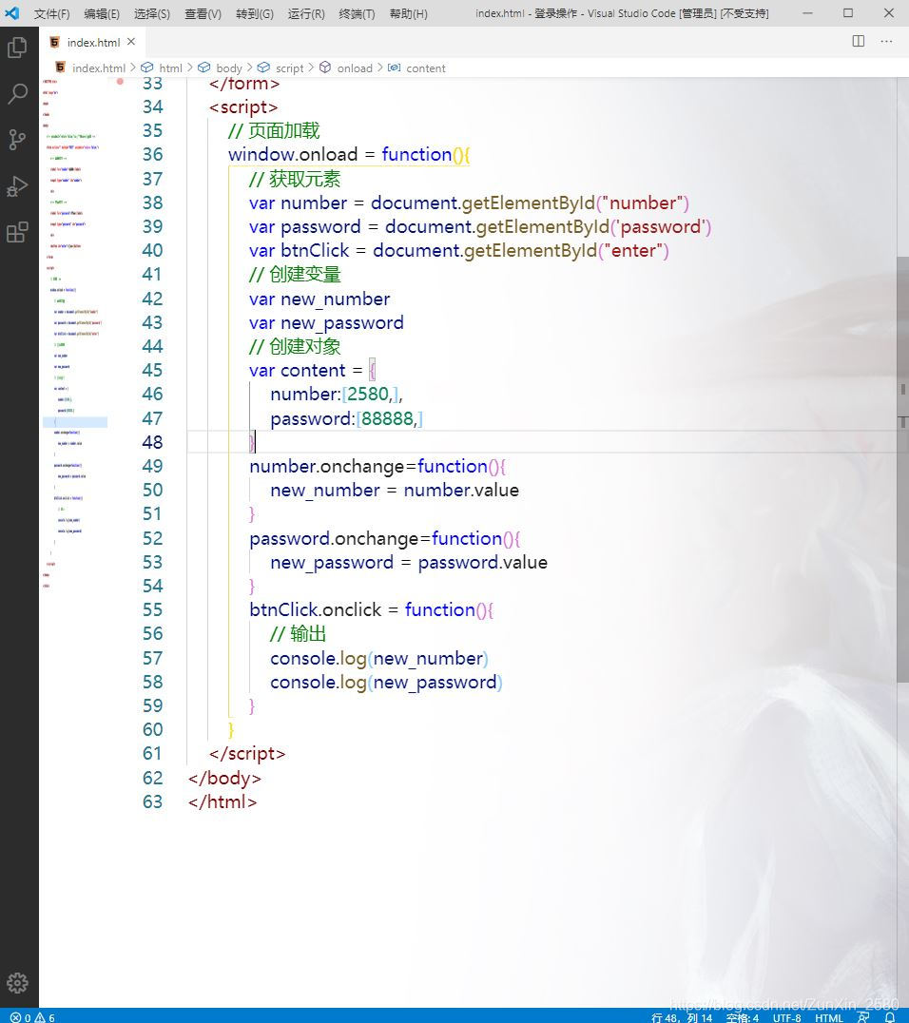The height and width of the screenshot is (1023, 909).
Task: Click number:[2580,] on line 46
Action: click(x=336, y=395)
